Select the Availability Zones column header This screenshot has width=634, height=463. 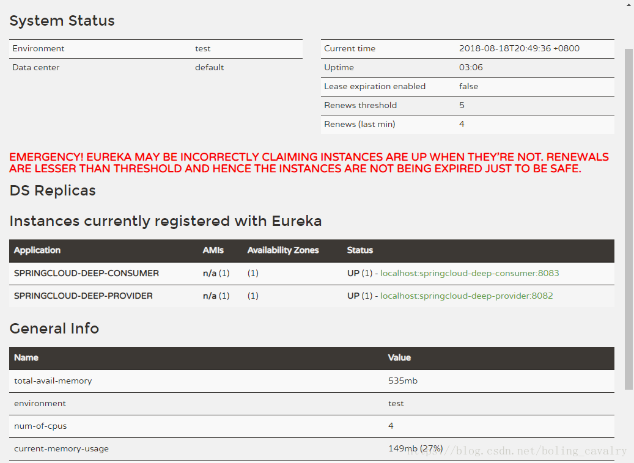coord(283,250)
